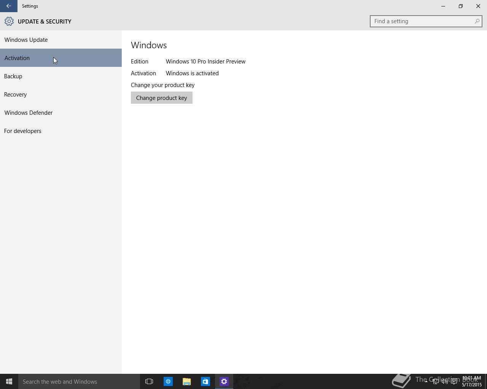This screenshot has width=487, height=389.
Task: Click the 'Edition' label
Action: [x=140, y=61]
